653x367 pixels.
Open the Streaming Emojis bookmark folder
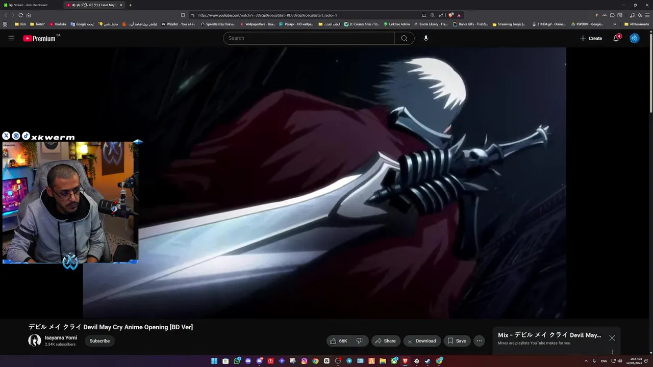(x=509, y=24)
